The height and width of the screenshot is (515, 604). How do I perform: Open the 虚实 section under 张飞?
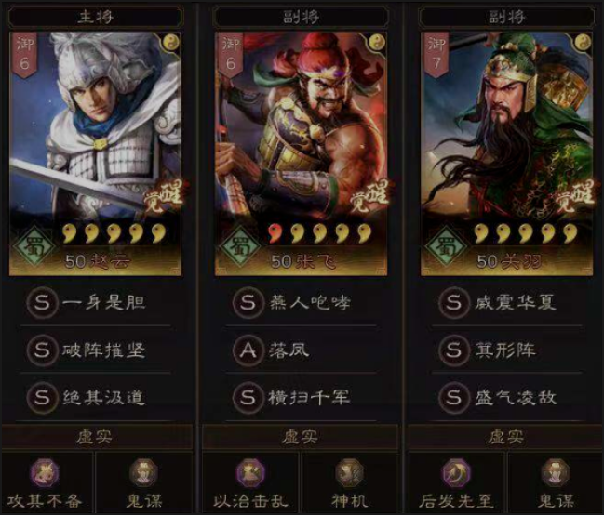[x=301, y=437]
